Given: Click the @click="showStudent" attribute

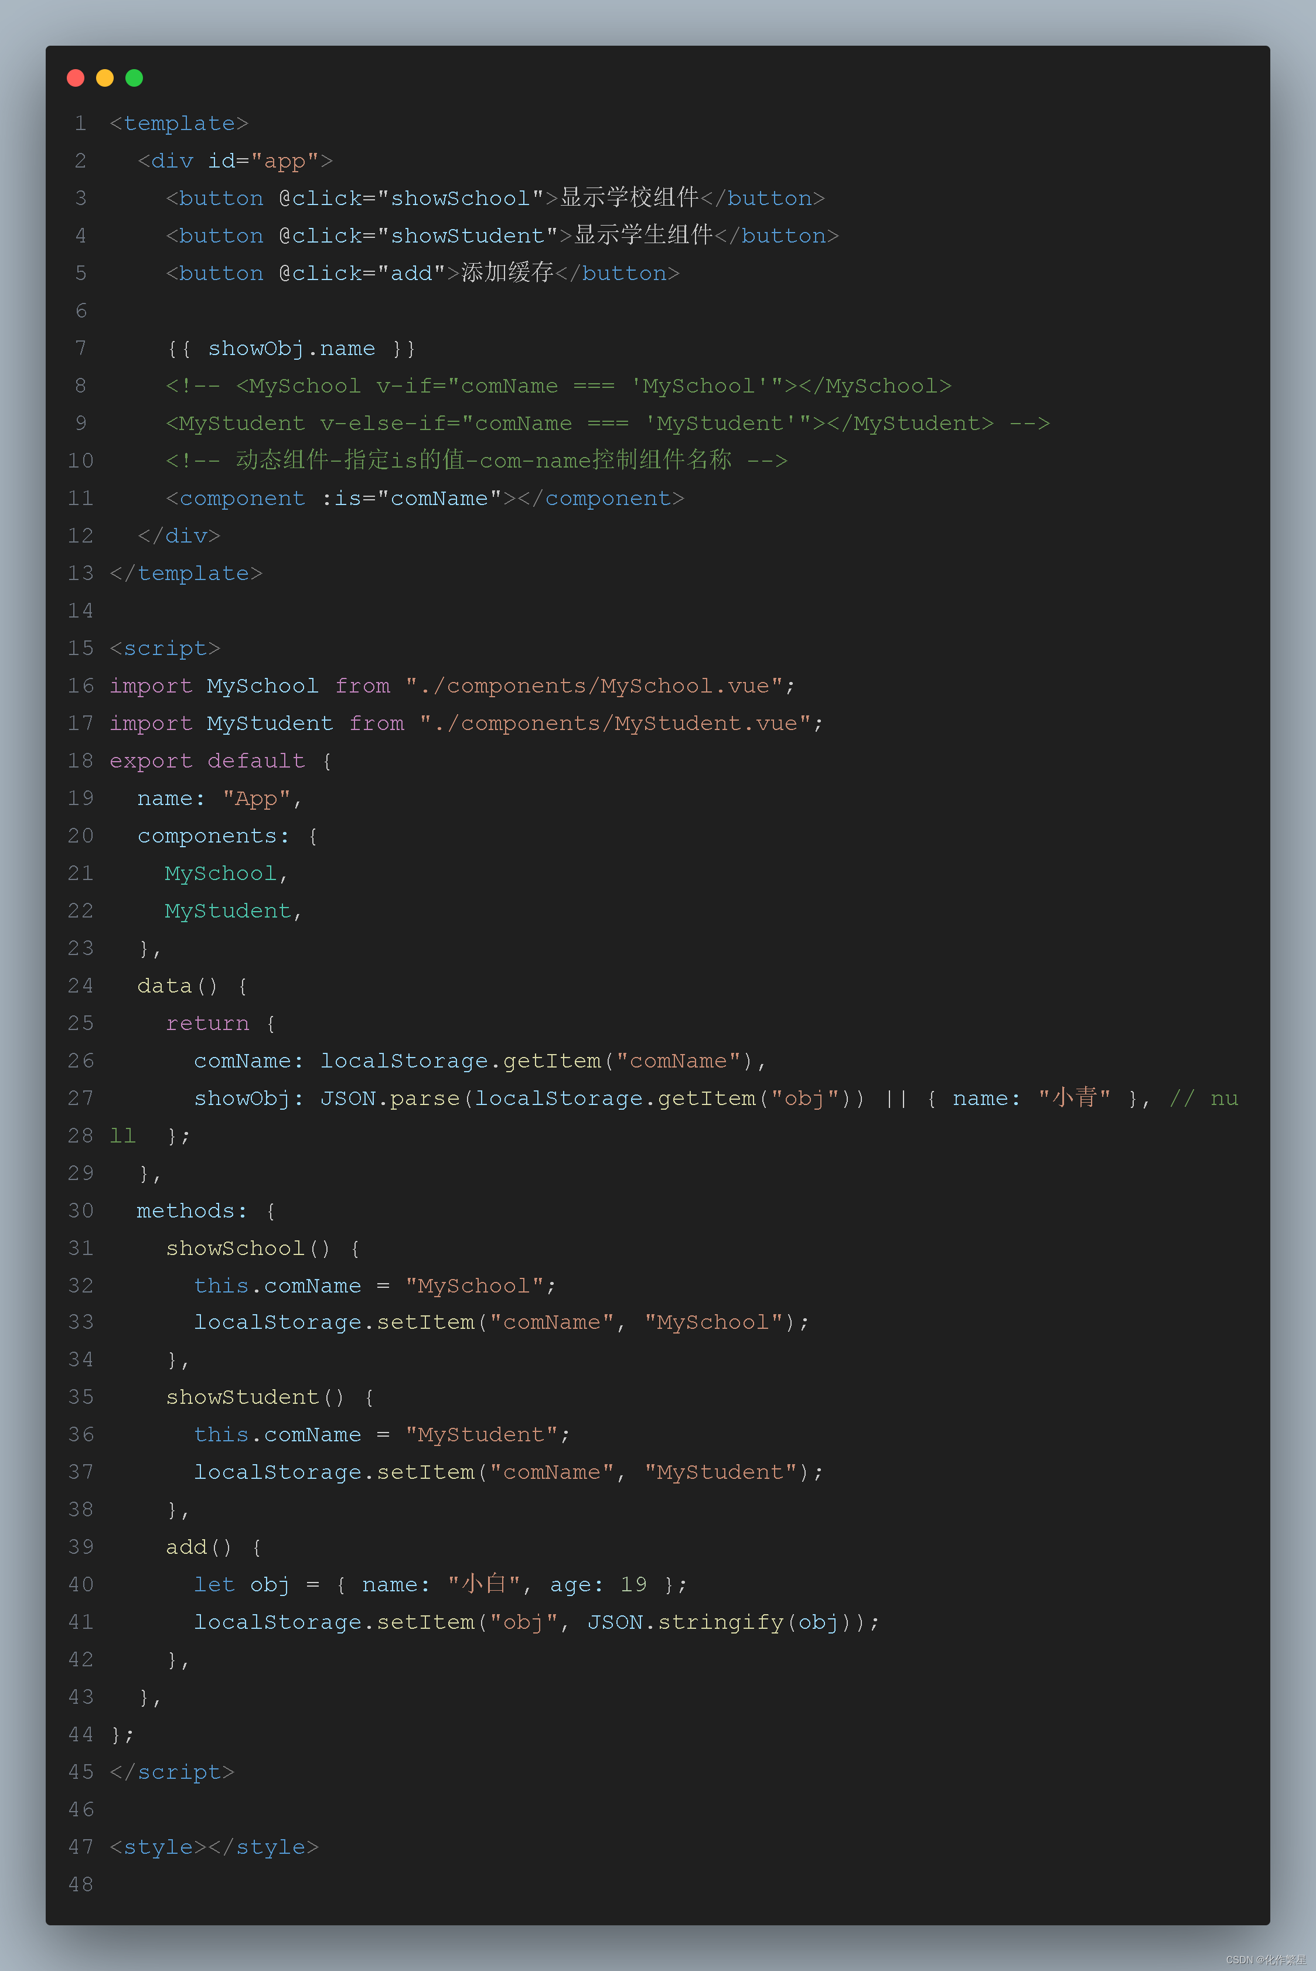Looking at the screenshot, I should pyautogui.click(x=418, y=236).
